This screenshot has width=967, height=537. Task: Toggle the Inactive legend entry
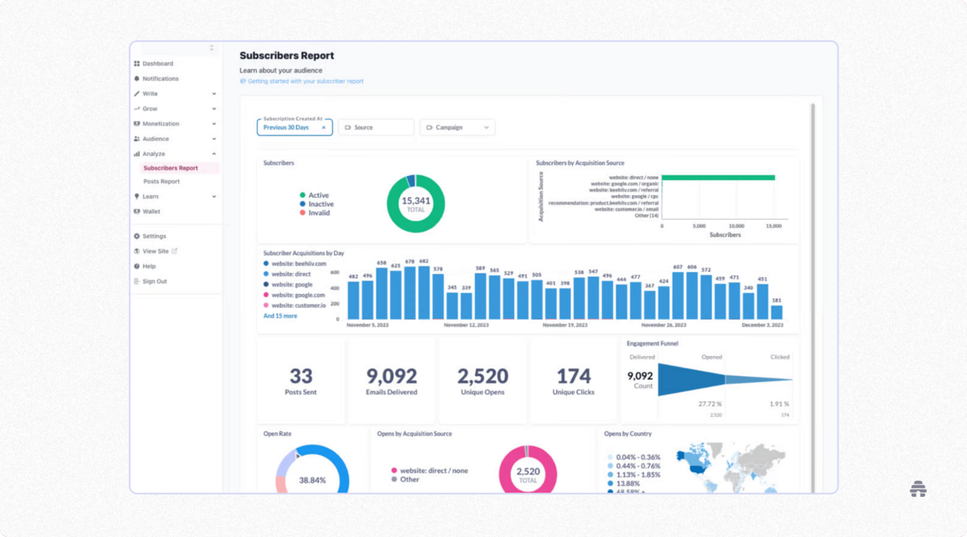(317, 204)
